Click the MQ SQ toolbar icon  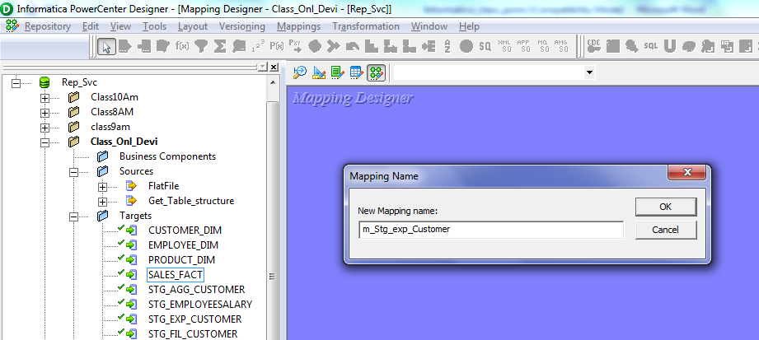point(545,46)
